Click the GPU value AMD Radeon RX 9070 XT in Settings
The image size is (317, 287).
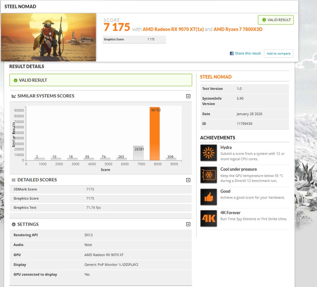tap(104, 255)
